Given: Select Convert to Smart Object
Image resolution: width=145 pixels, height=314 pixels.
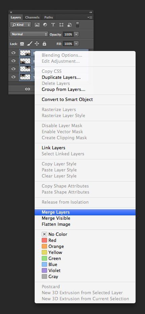Looking at the screenshot, I should point(67,100).
